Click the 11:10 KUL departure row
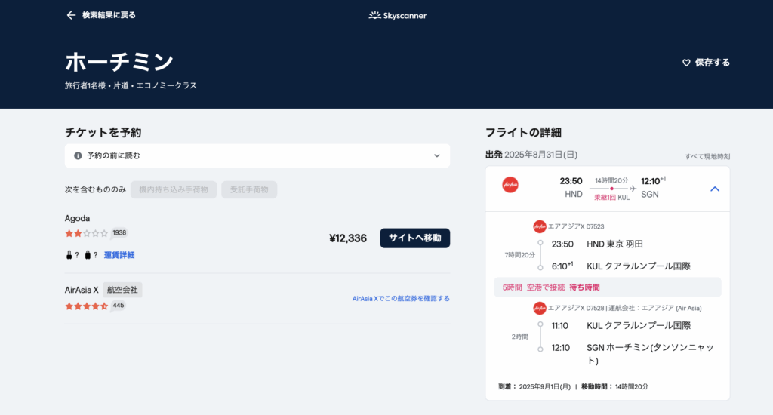773x415 pixels. coord(621,326)
